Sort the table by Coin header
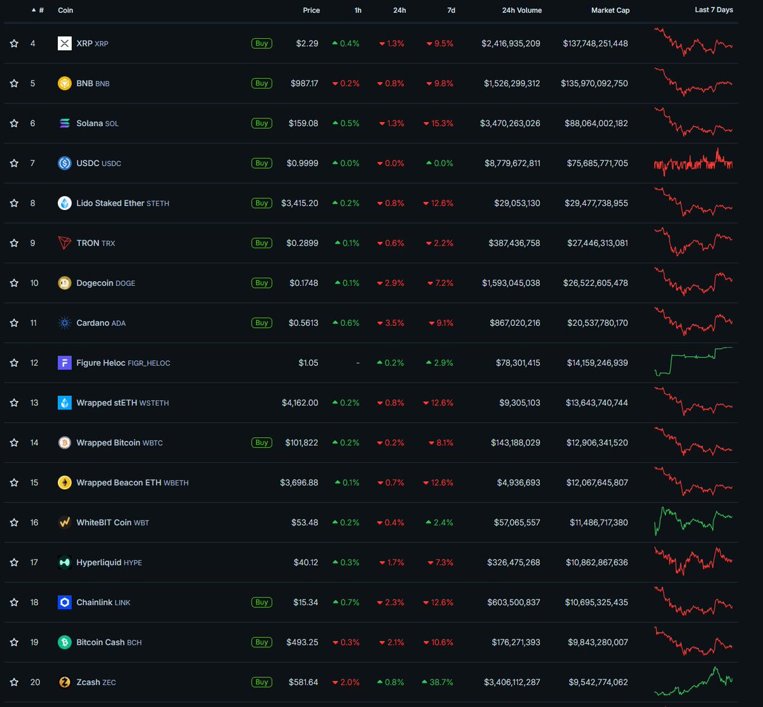Viewport: 763px width, 707px height. 65,10
